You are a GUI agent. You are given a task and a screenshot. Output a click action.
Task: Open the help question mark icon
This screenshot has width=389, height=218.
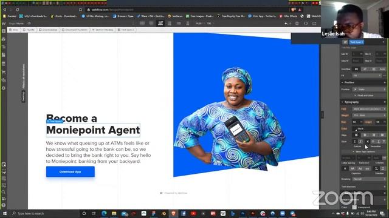coord(4,205)
